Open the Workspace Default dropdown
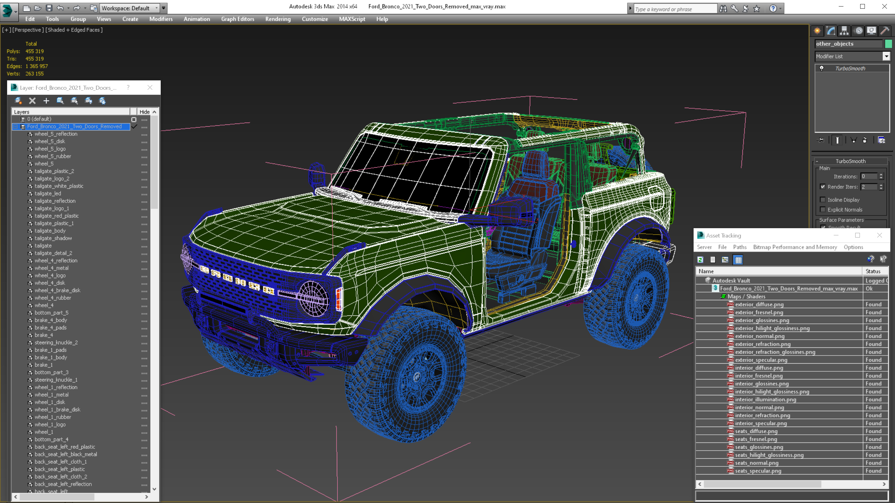895x503 pixels. tap(129, 8)
